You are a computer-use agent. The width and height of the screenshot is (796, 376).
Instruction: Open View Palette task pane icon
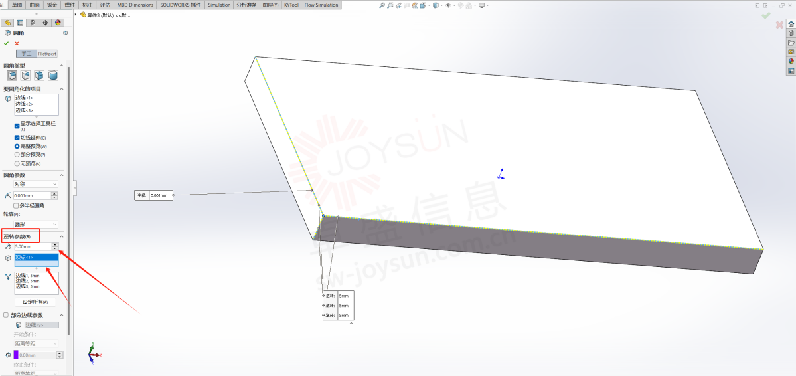click(x=791, y=52)
